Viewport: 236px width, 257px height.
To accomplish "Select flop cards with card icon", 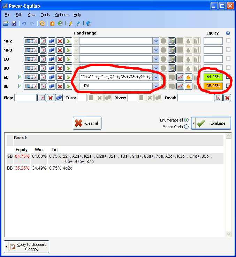I will coord(42,98).
